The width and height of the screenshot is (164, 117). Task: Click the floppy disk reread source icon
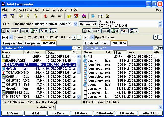4,16
